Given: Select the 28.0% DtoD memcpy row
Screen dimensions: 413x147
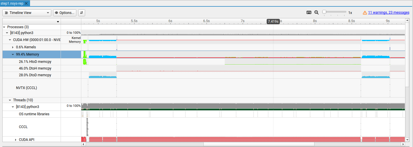Looking at the screenshot, I should [x=35, y=75].
